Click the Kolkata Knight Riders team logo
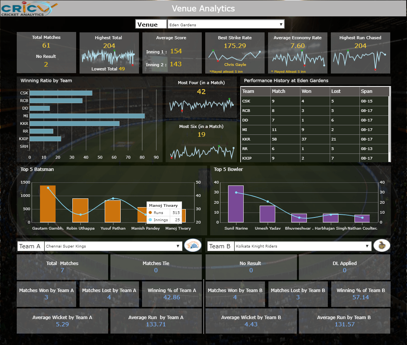Viewport: 407px width, 345px height. (381, 245)
